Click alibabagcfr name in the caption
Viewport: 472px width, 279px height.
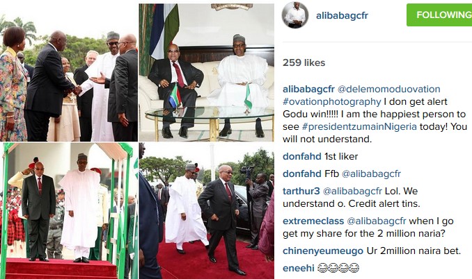click(x=308, y=89)
